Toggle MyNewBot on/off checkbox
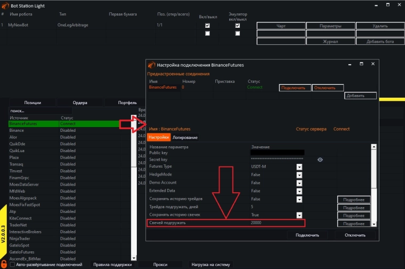 tap(207, 26)
